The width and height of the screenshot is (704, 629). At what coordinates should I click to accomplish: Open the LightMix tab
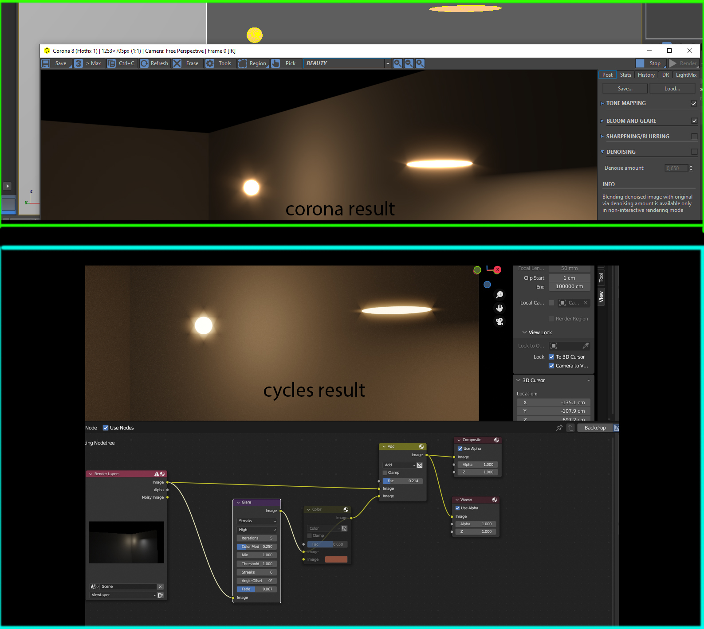686,75
